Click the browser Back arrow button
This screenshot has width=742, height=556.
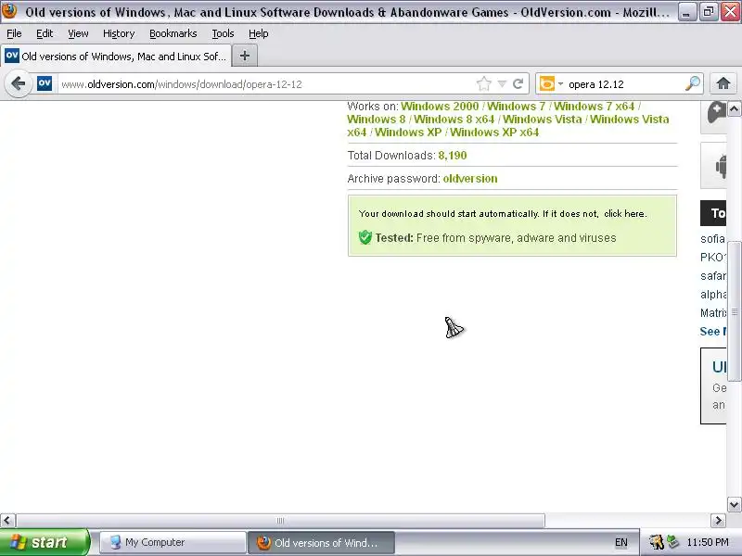pyautogui.click(x=18, y=84)
